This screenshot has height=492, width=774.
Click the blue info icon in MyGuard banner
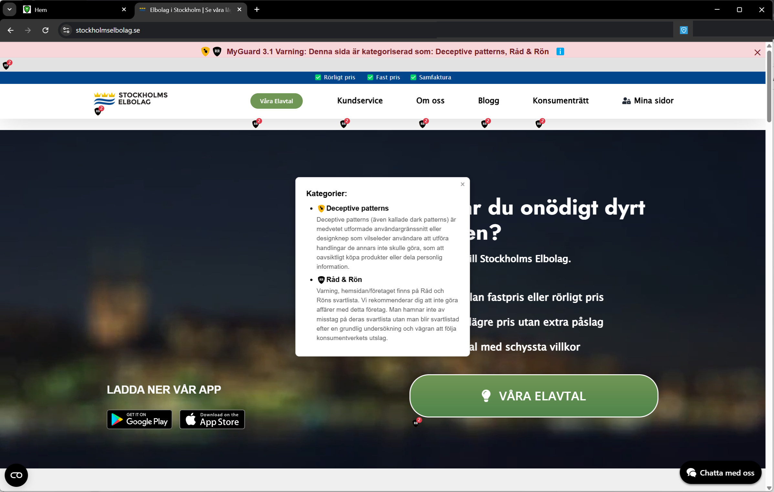[x=560, y=52]
